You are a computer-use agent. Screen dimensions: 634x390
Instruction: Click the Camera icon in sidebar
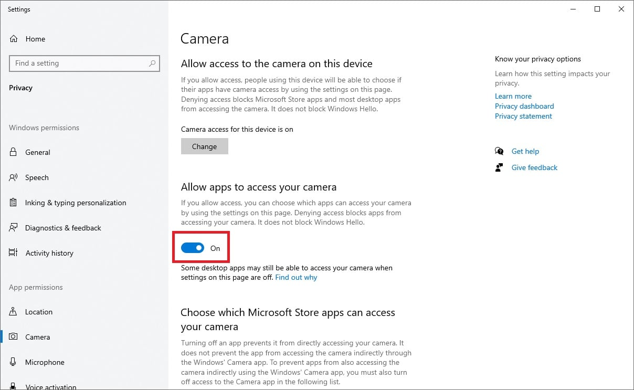coord(14,337)
